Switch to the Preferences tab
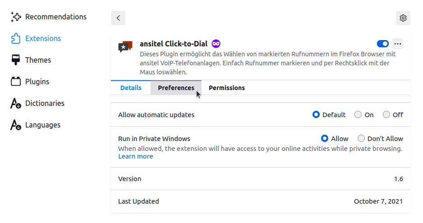This screenshot has width=423, height=223. click(x=176, y=88)
